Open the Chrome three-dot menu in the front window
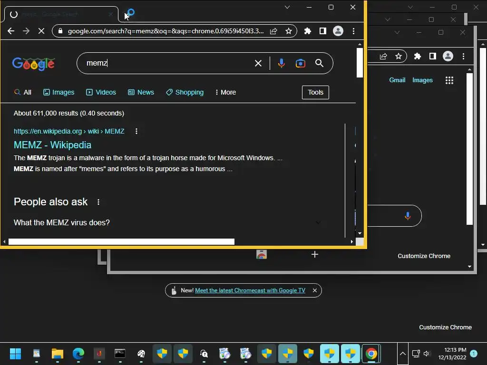This screenshot has width=487, height=365. click(x=353, y=31)
